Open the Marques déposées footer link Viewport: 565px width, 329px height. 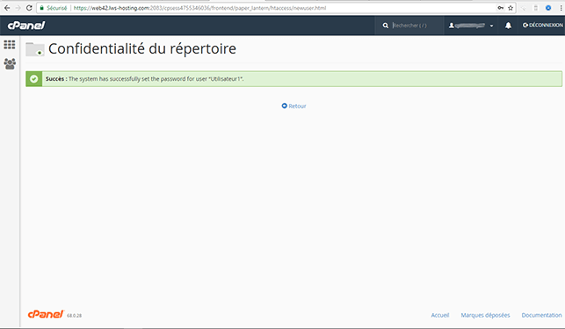click(485, 315)
